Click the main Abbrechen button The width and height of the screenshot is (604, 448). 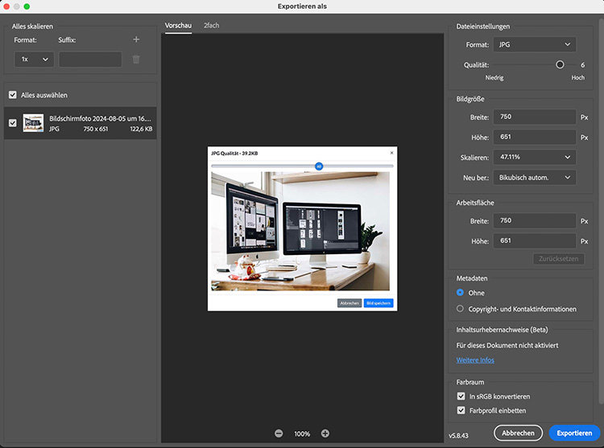click(518, 433)
